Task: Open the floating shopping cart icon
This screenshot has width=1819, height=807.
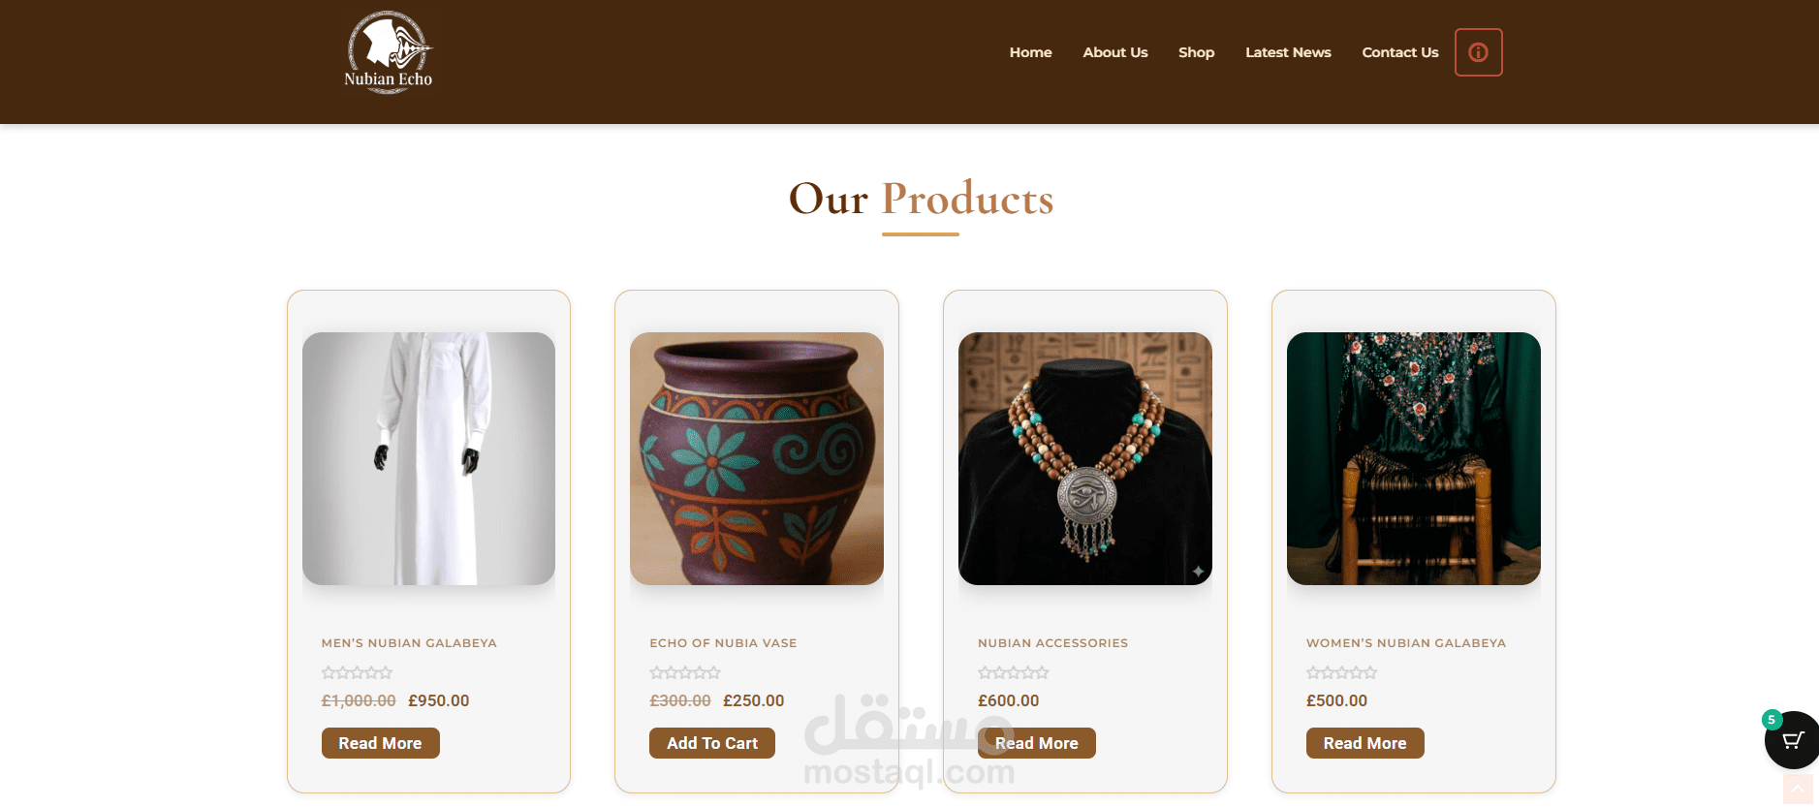Action: click(x=1793, y=740)
